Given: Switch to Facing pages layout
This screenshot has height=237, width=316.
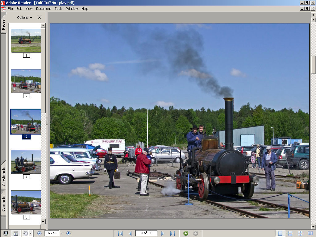Looking at the screenshot, I should pos(310,233).
